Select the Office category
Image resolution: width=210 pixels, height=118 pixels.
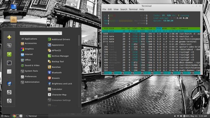[26, 60]
